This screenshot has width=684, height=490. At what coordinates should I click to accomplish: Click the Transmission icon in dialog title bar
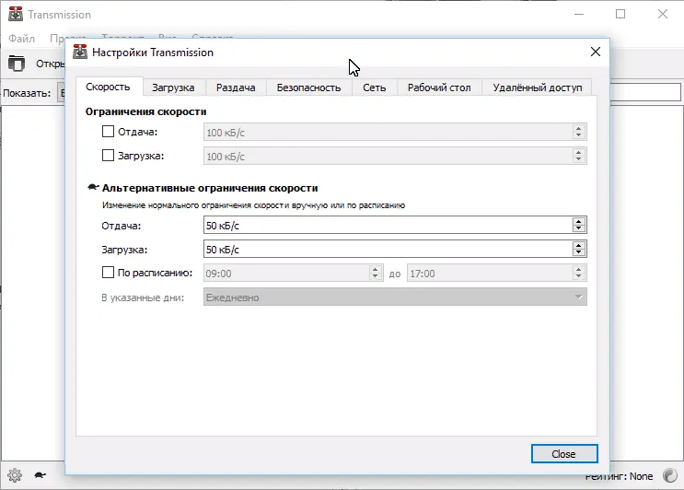(80, 52)
